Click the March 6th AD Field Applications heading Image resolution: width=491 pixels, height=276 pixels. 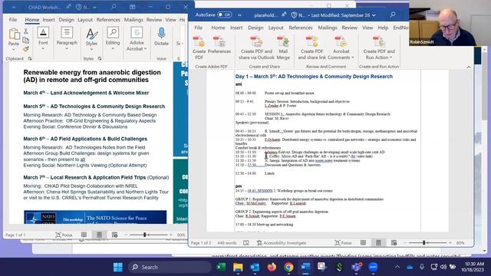(x=85, y=139)
